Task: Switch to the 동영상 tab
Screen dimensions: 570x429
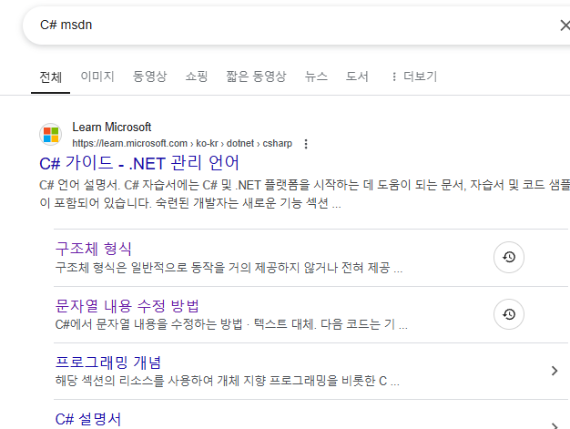Action: (149, 77)
